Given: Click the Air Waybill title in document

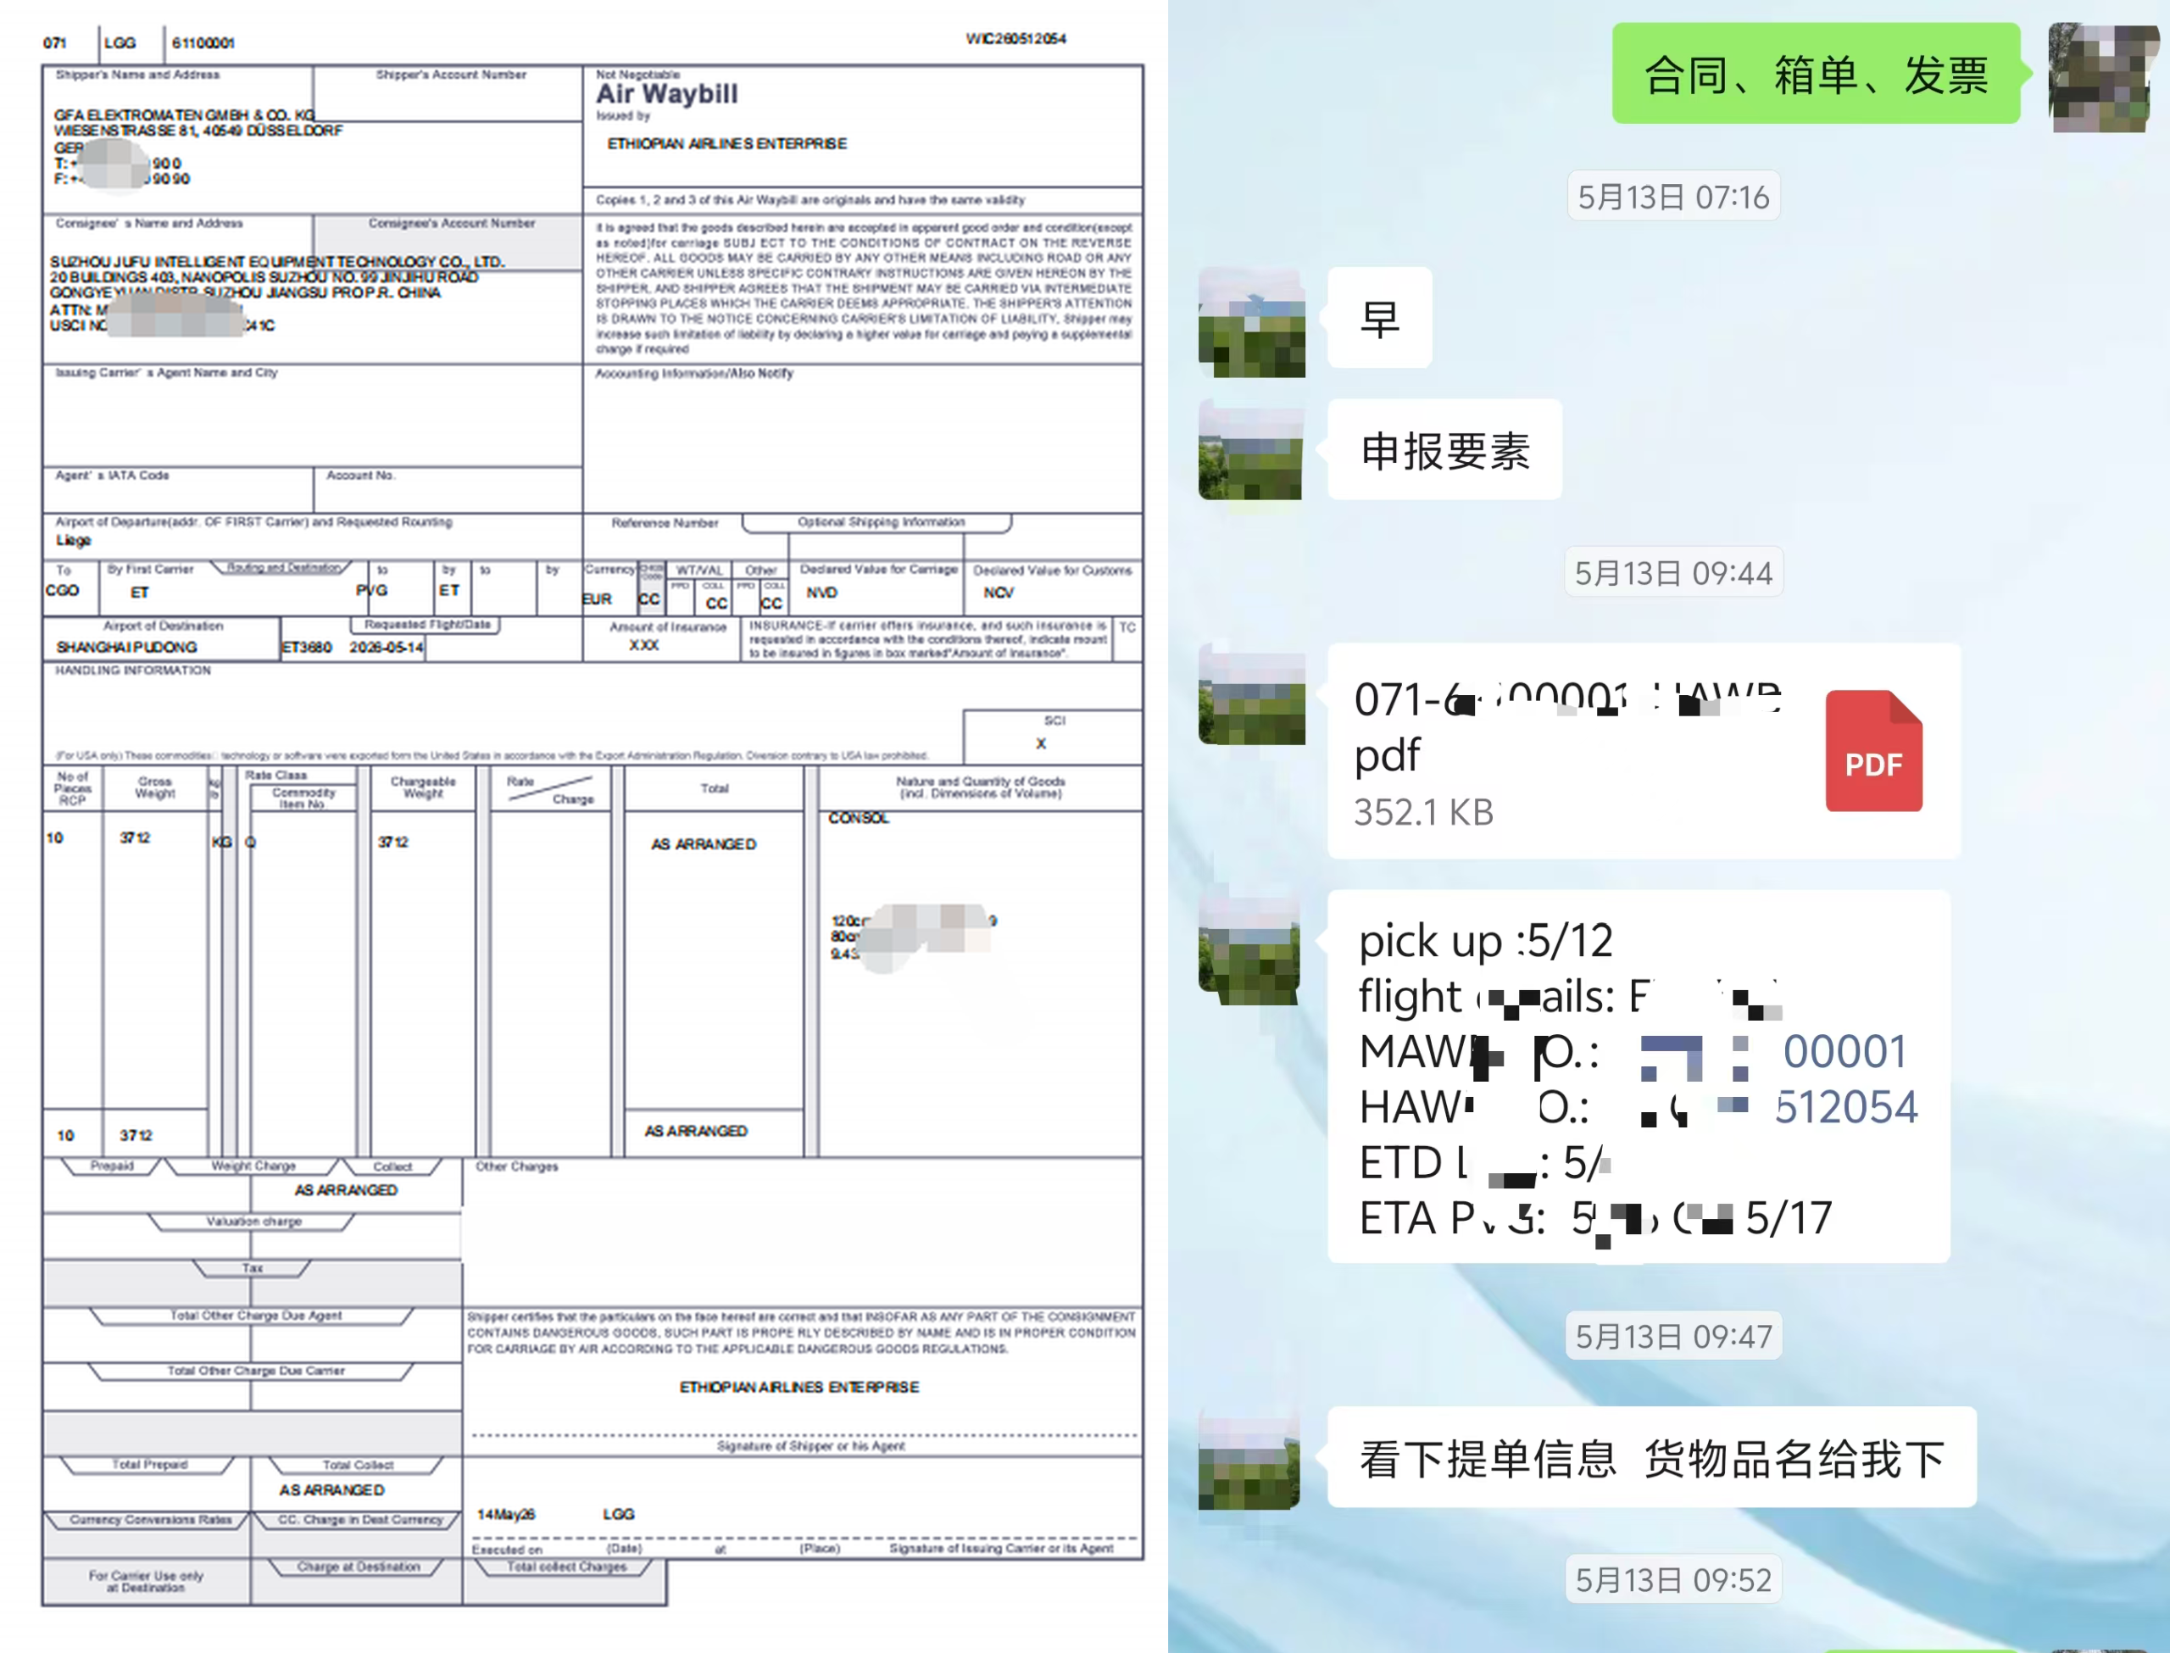Looking at the screenshot, I should 666,94.
